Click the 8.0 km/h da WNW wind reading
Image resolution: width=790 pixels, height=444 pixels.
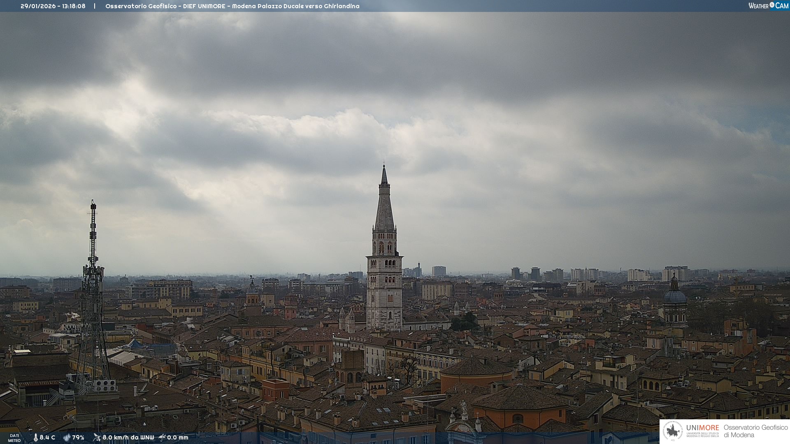tap(128, 438)
